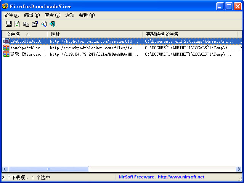The height and width of the screenshot is (183, 244).
Task: Click the Temp\t... path in touchpad row
Action: tap(189, 48)
